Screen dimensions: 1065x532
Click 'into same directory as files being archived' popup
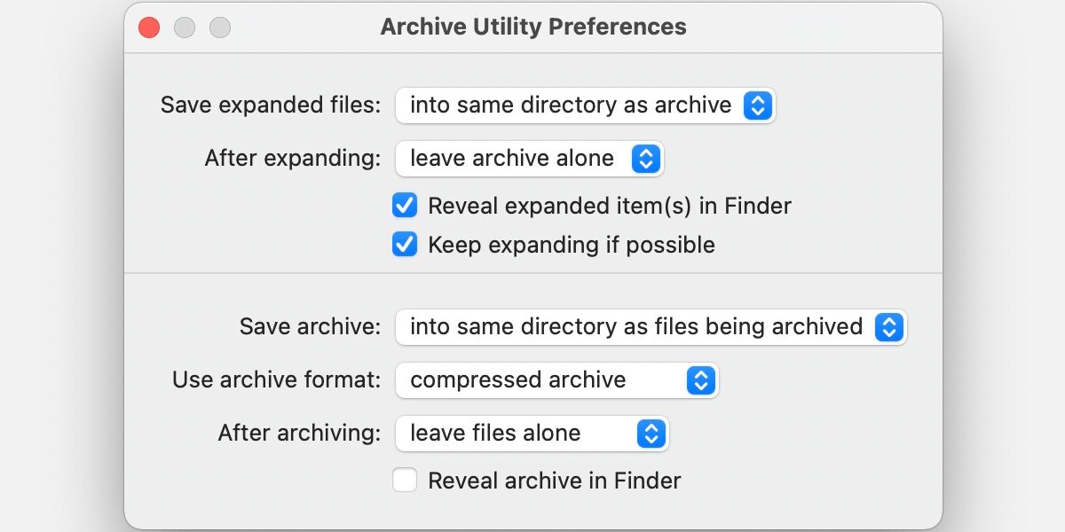tap(635, 327)
